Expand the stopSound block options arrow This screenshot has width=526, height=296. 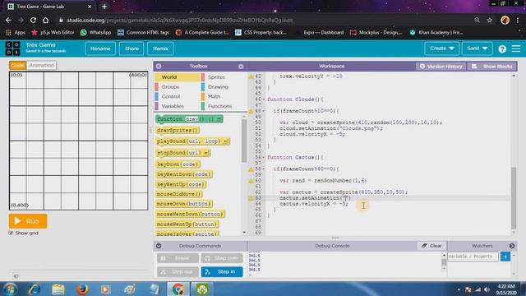click(206, 153)
